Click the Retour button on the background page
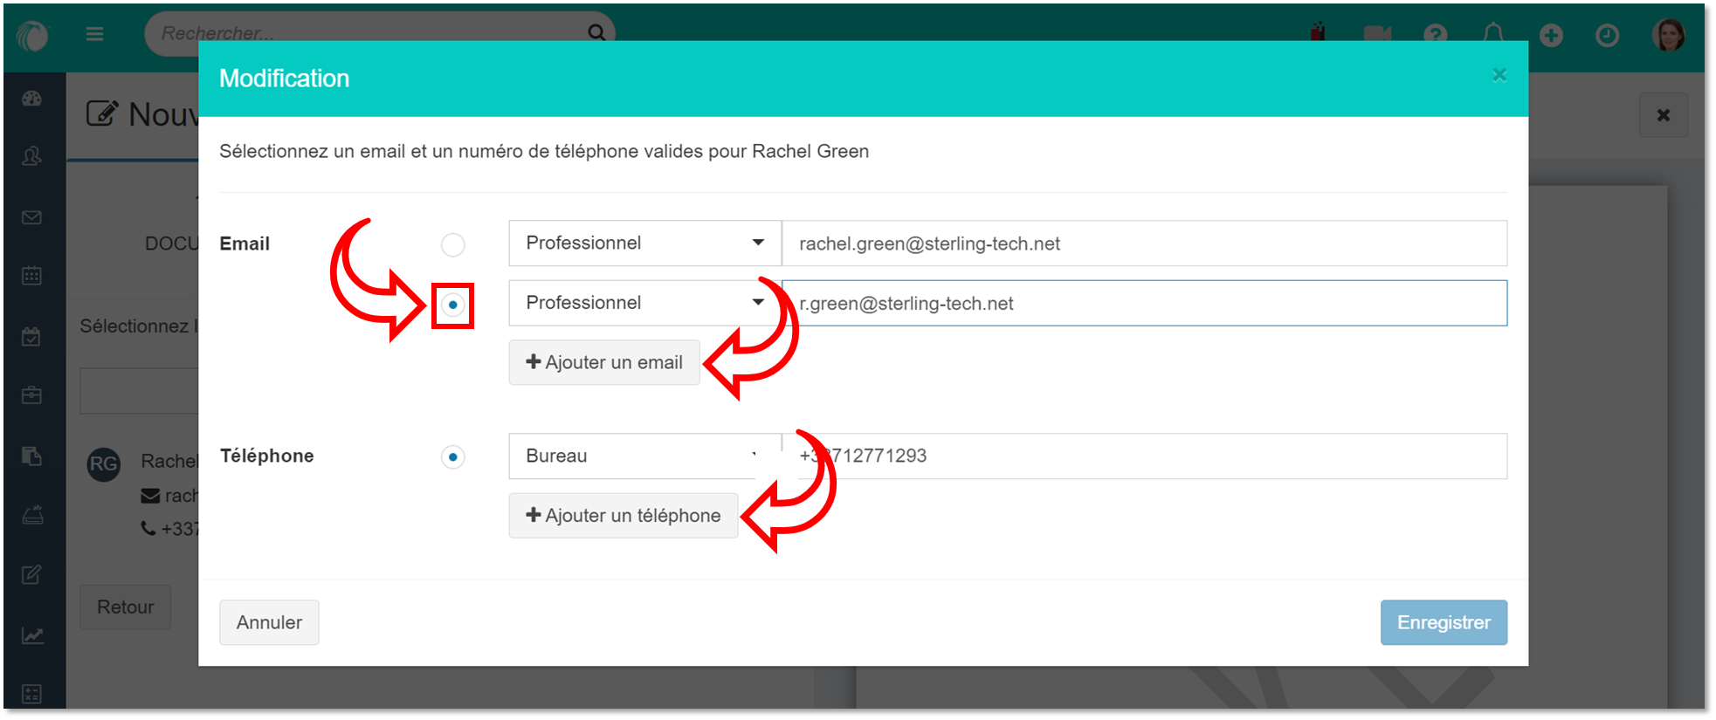The width and height of the screenshot is (1716, 720). 126,607
